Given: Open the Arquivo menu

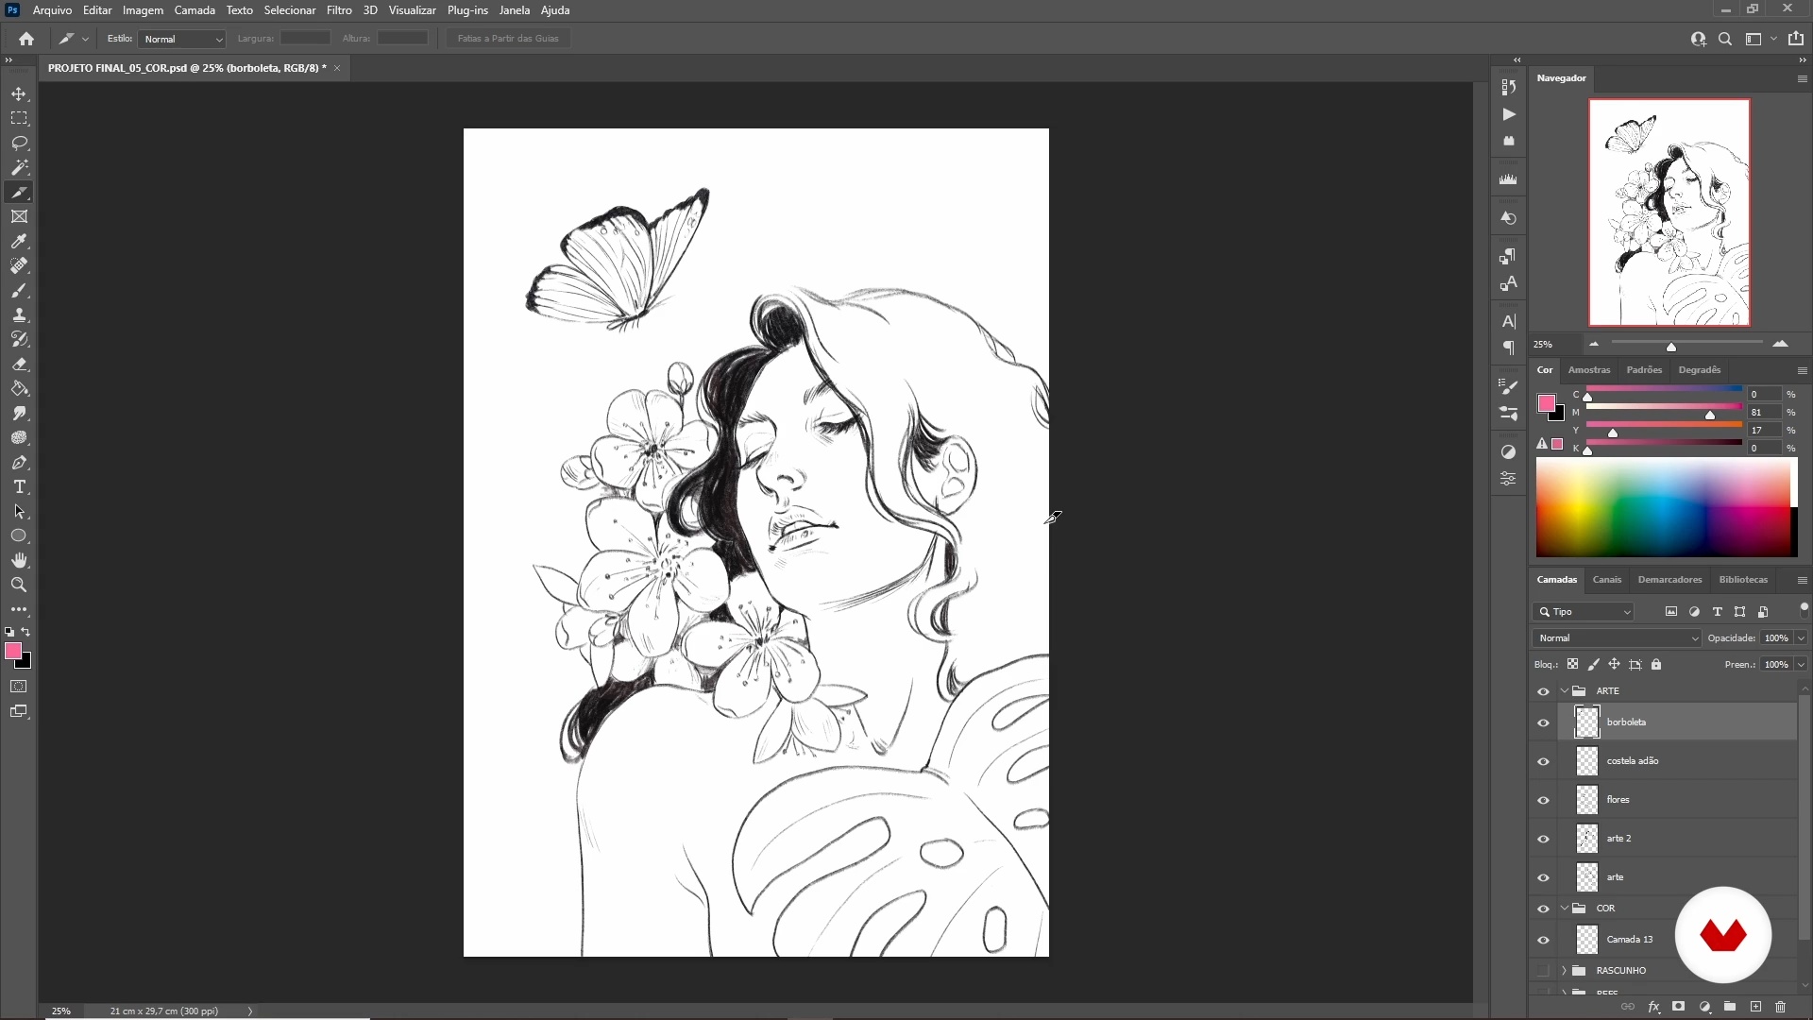Looking at the screenshot, I should click(x=52, y=10).
